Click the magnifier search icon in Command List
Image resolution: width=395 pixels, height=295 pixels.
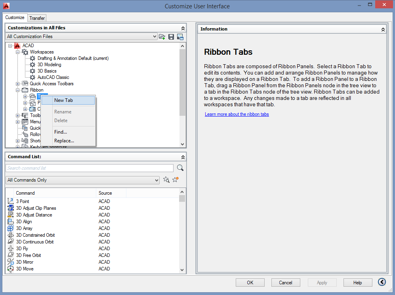pyautogui.click(x=180, y=168)
